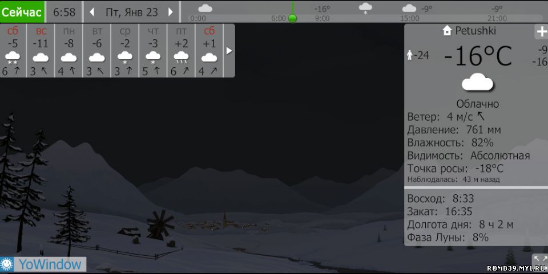This screenshot has height=274, width=548.
Task: Add a location with the plus icon
Action: [541, 32]
